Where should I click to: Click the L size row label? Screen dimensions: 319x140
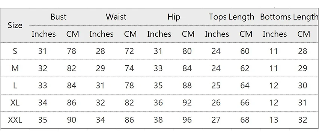pyautogui.click(x=15, y=86)
